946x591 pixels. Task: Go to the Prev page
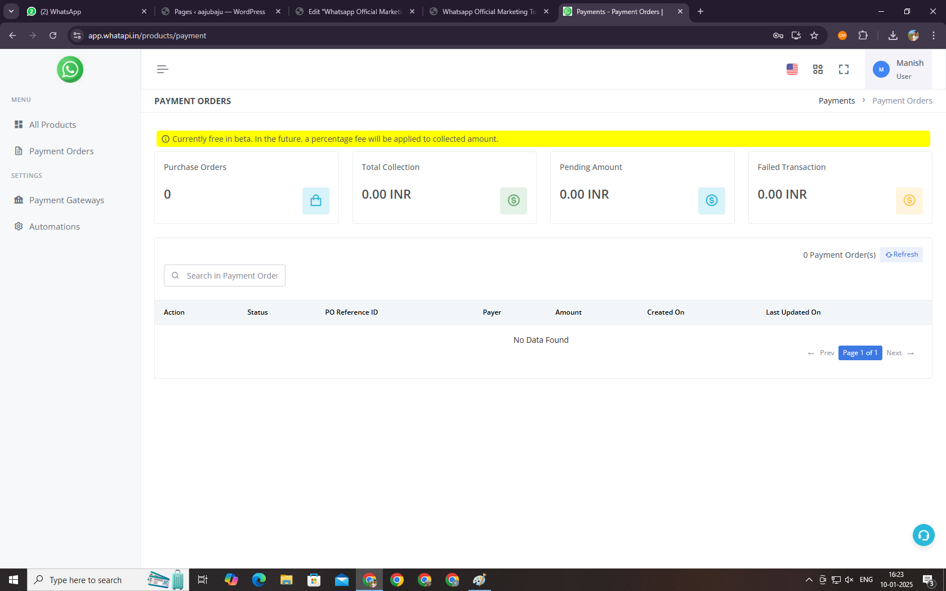tap(821, 353)
